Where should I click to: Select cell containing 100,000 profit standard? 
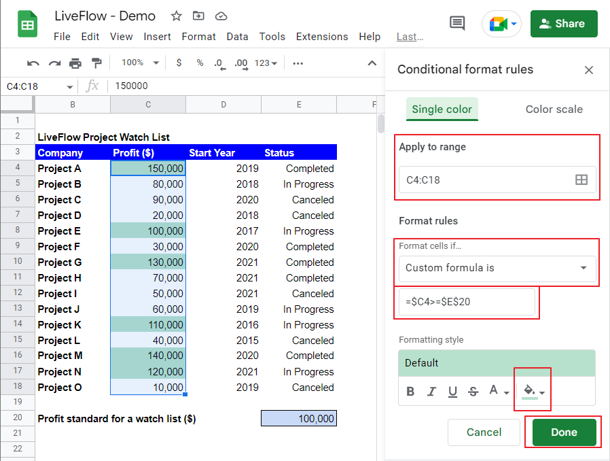click(299, 418)
